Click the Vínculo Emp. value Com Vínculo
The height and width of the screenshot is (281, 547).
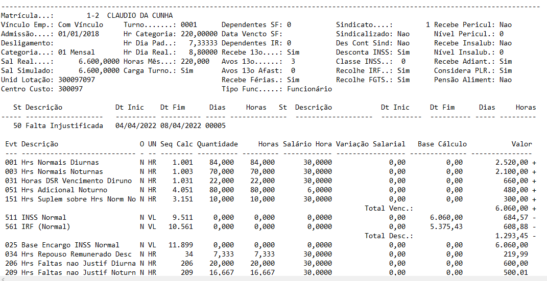[x=81, y=24]
